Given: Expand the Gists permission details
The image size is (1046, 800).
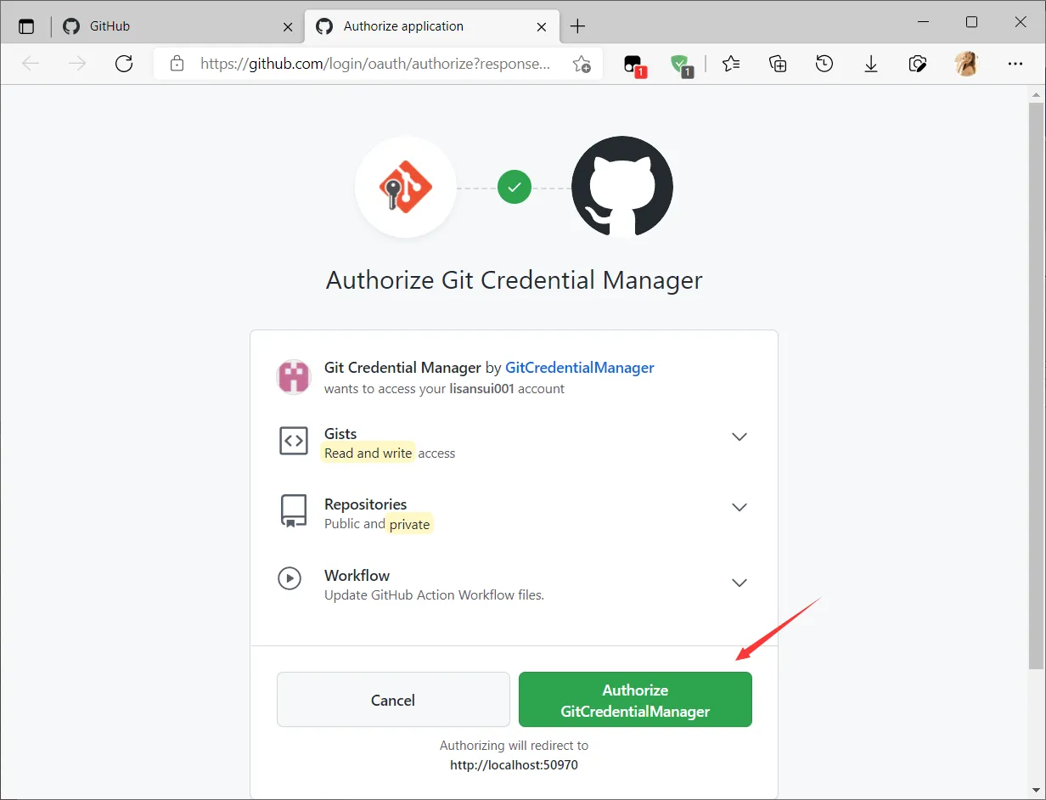Looking at the screenshot, I should pos(740,437).
